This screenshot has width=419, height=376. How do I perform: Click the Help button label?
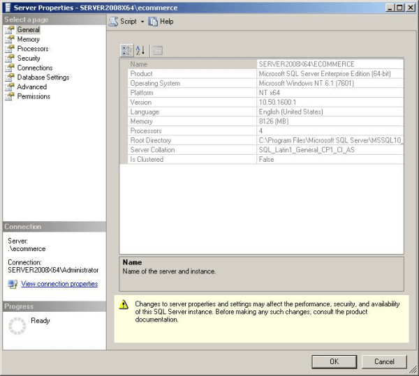point(167,22)
